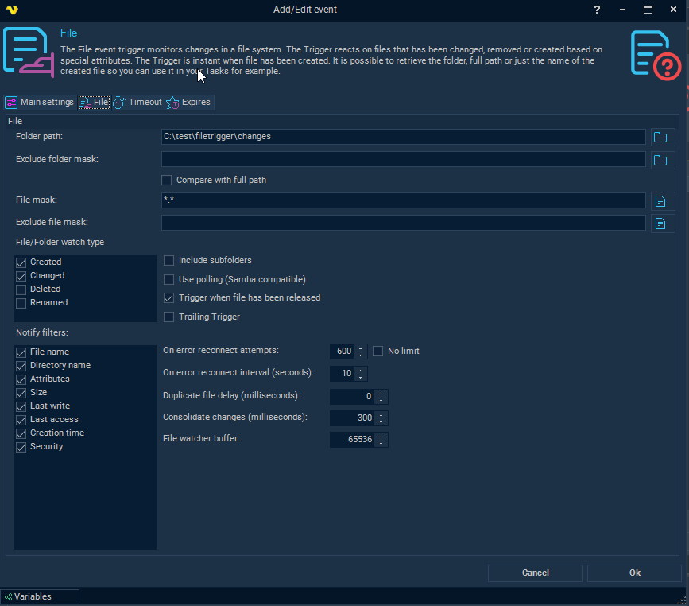Increase the On error reconnect attempts value
689x606 pixels.
(362, 348)
